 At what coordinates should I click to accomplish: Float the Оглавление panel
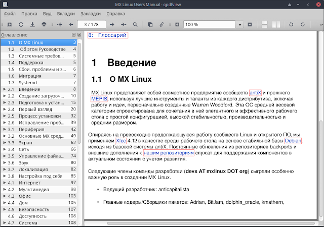(x=73, y=35)
